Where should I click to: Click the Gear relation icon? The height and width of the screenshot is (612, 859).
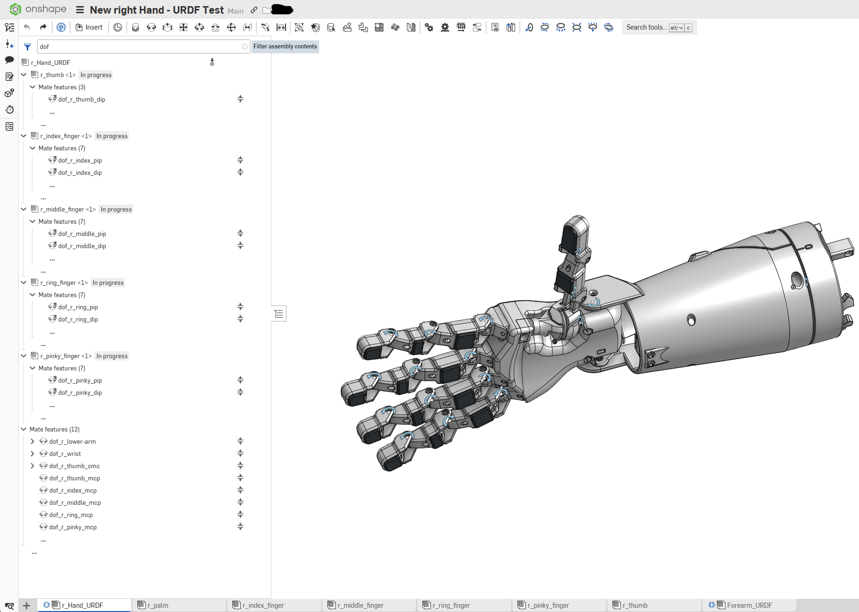(429, 27)
